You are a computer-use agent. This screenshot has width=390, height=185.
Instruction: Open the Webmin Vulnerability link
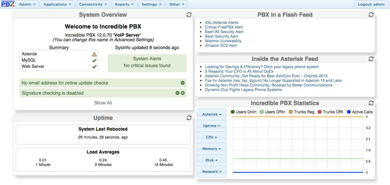pos(223,41)
